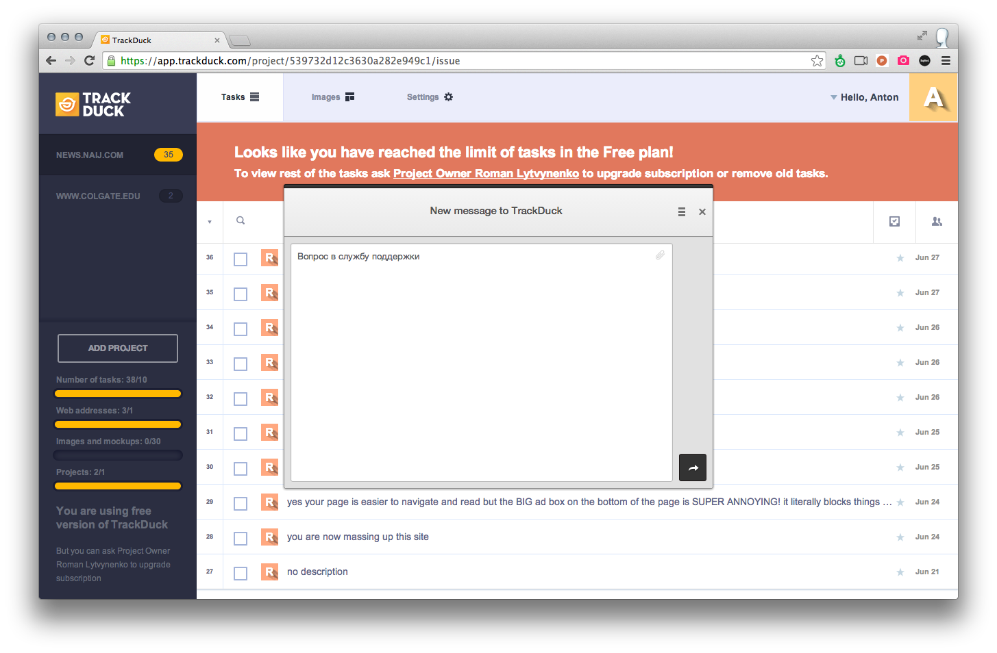
Task: Click the pink camera extension icon
Action: click(903, 61)
